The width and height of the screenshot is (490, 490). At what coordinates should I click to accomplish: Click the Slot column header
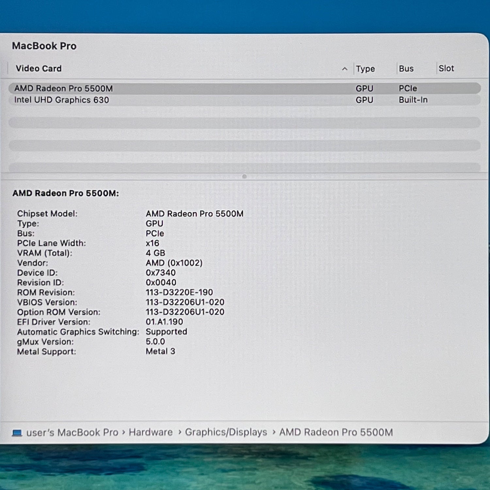[x=446, y=69]
